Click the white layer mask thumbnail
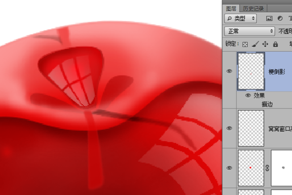This screenshot has height=195, width=292. tap(281, 168)
